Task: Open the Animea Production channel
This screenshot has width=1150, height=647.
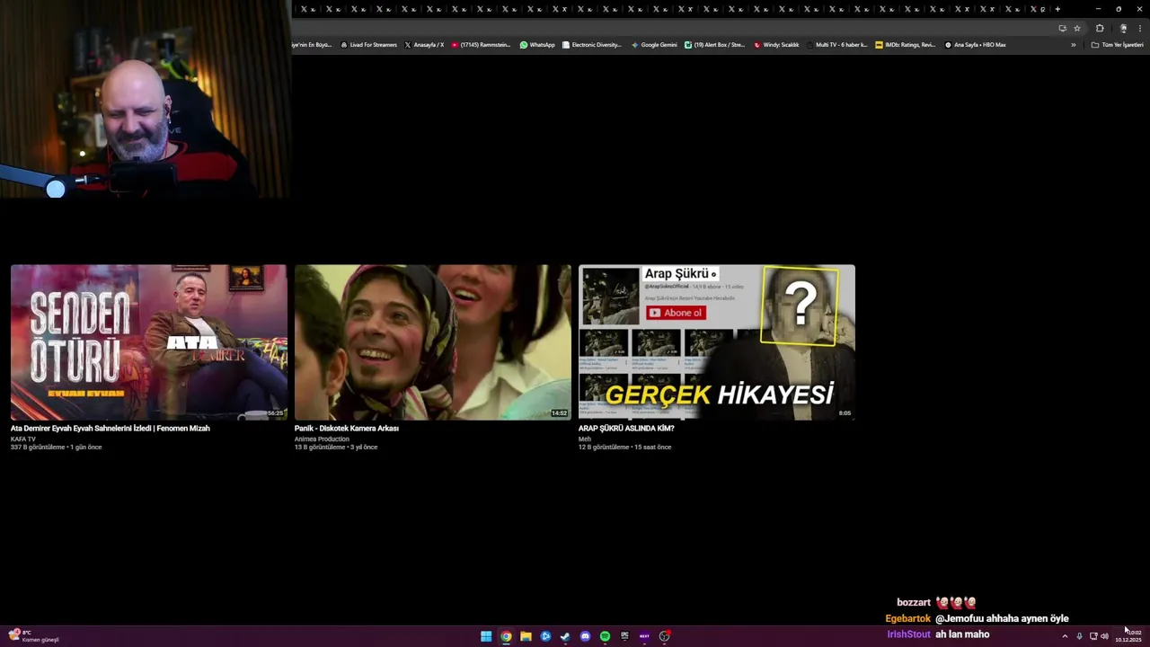Action: 322,439
